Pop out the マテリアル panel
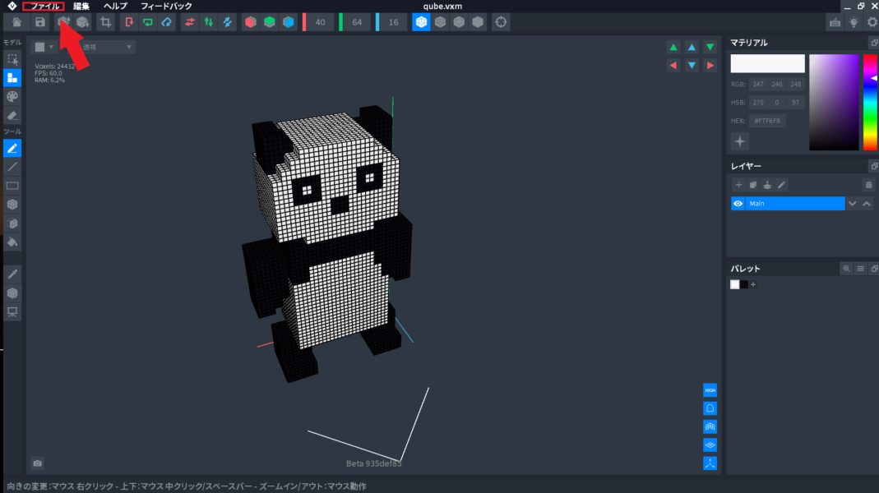879x493 pixels. click(x=874, y=43)
